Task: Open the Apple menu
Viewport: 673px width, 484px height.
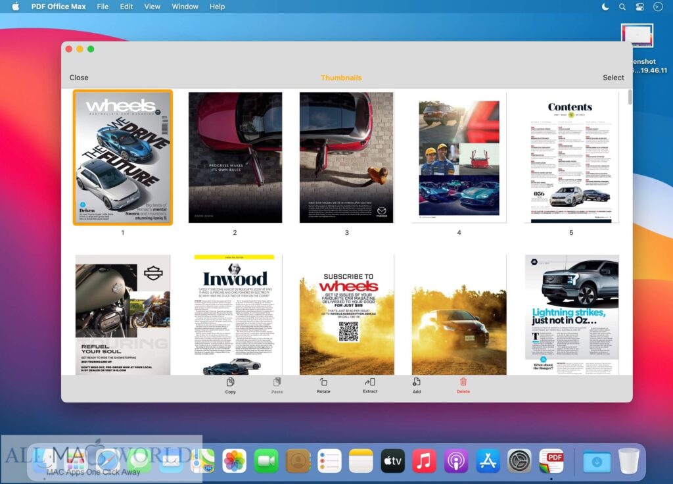Action: coord(16,7)
